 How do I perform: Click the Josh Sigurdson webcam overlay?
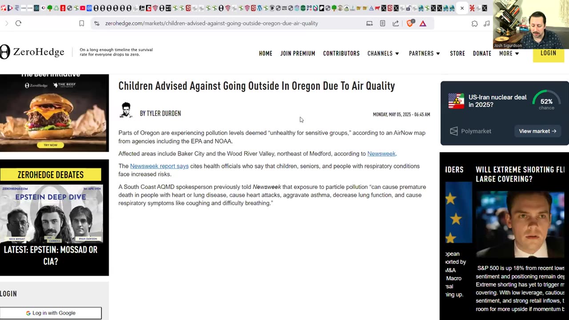(x=531, y=24)
